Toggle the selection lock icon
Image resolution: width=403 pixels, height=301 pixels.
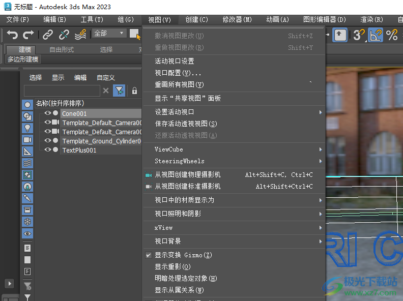coord(134,91)
